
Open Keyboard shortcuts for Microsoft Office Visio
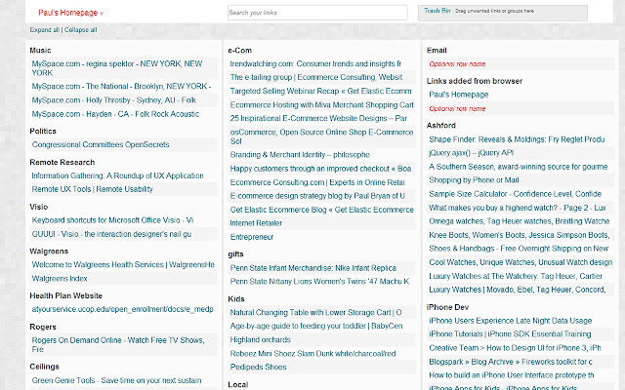pos(112,220)
